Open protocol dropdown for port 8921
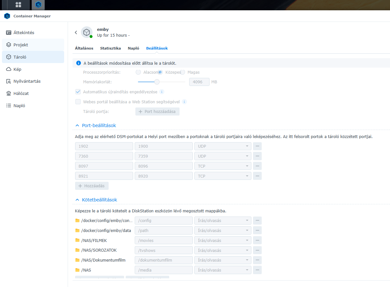The width and height of the screenshot is (390, 287). coord(223,176)
